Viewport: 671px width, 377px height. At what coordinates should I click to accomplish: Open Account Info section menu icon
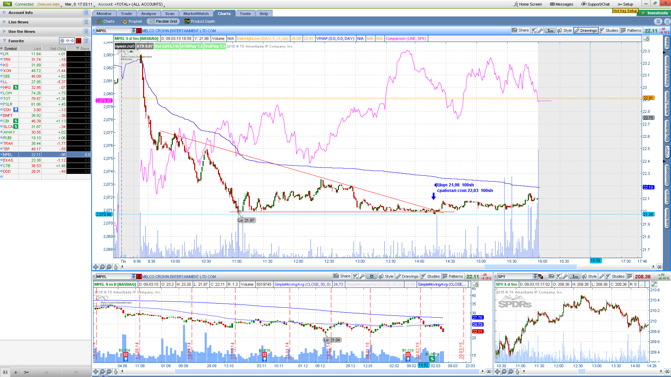click(86, 13)
